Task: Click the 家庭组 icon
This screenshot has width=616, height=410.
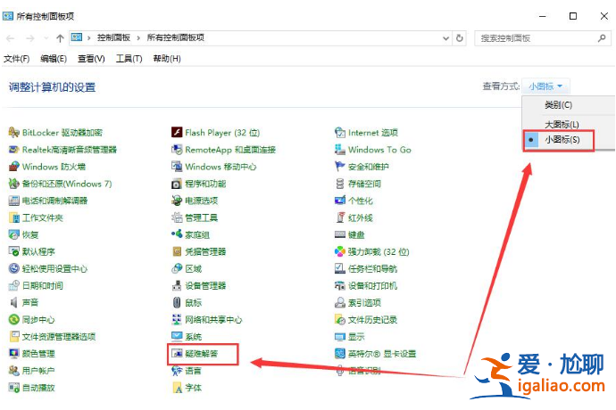Action: point(177,234)
